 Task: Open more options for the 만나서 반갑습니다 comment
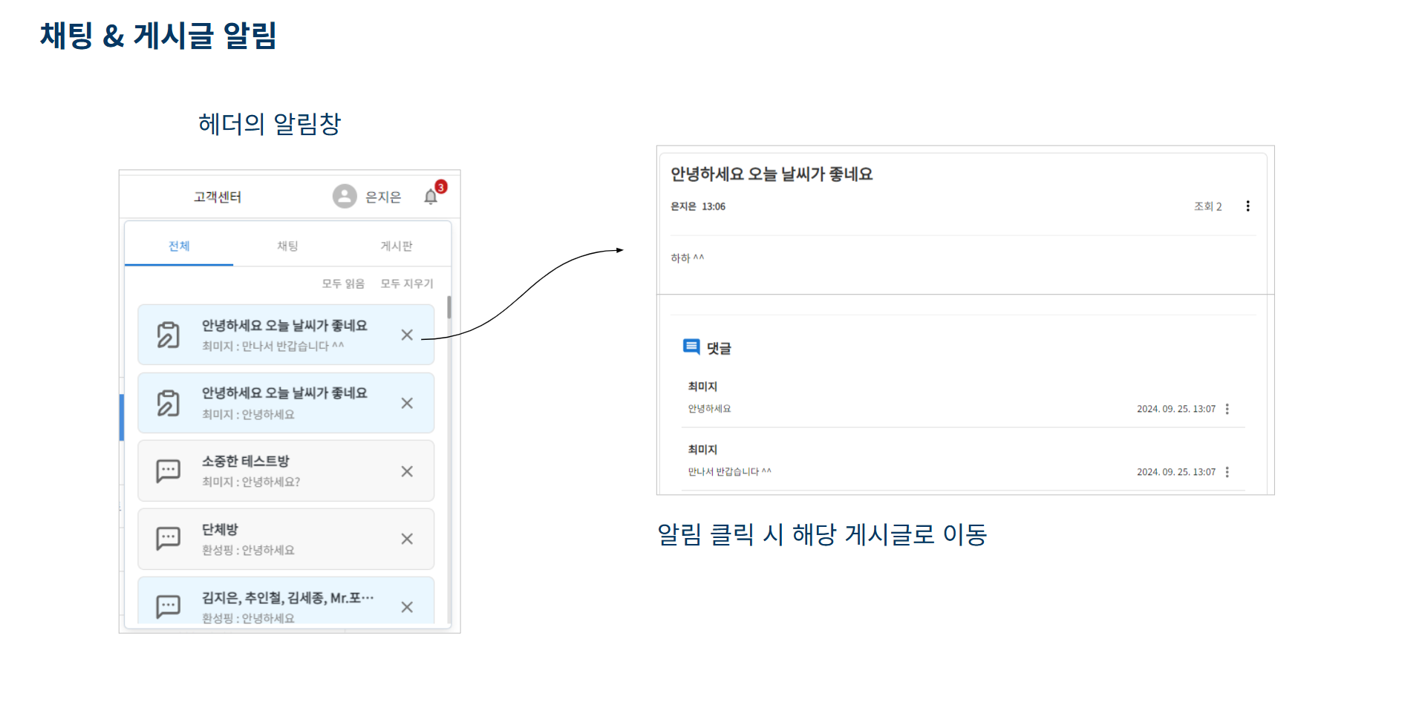1227,472
